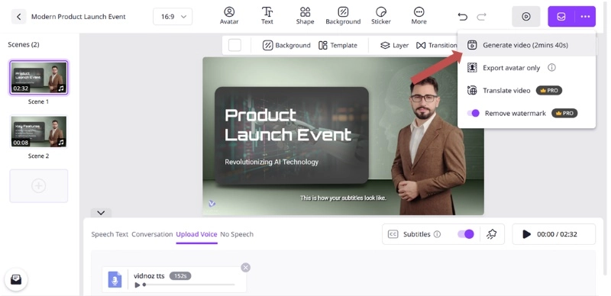Play the vidnoz tts audio clip
The height and width of the screenshot is (296, 611).
point(137,285)
